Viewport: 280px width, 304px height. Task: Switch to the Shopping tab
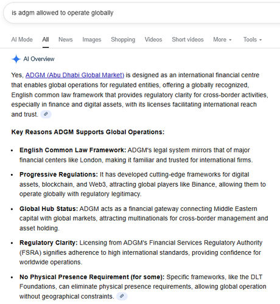123,40
